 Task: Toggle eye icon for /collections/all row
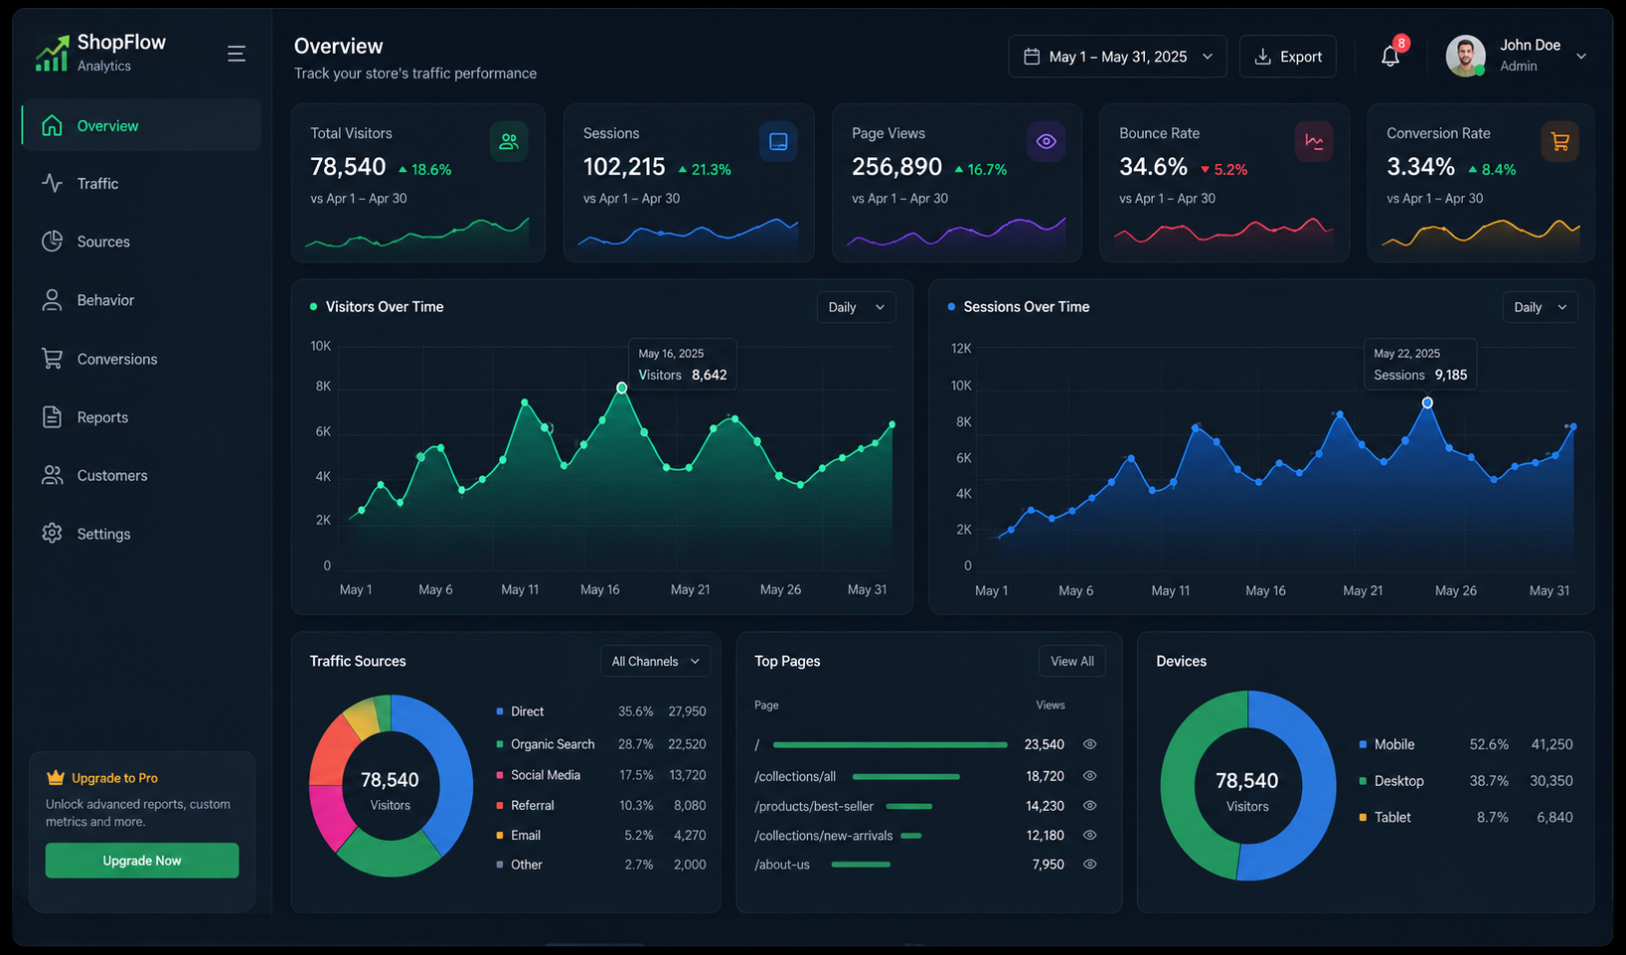point(1089,776)
